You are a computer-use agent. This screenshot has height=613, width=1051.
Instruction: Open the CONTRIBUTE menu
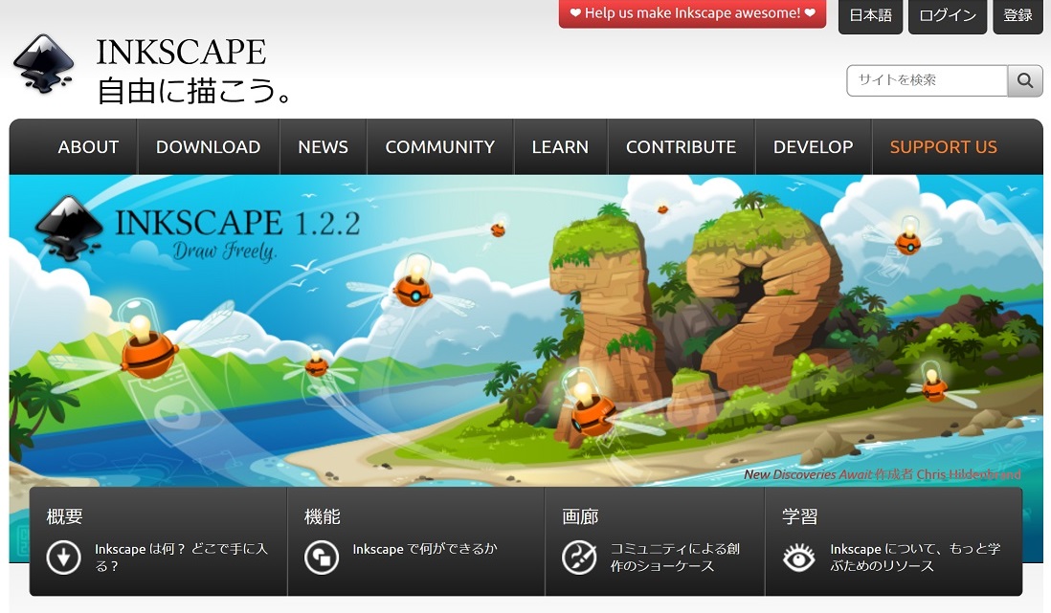(681, 146)
